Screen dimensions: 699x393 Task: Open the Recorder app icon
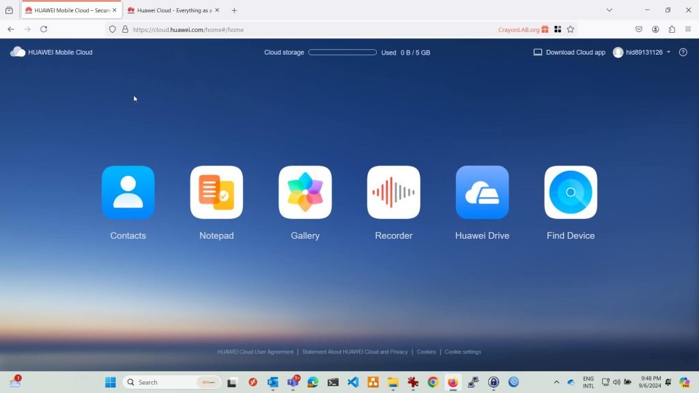(393, 192)
